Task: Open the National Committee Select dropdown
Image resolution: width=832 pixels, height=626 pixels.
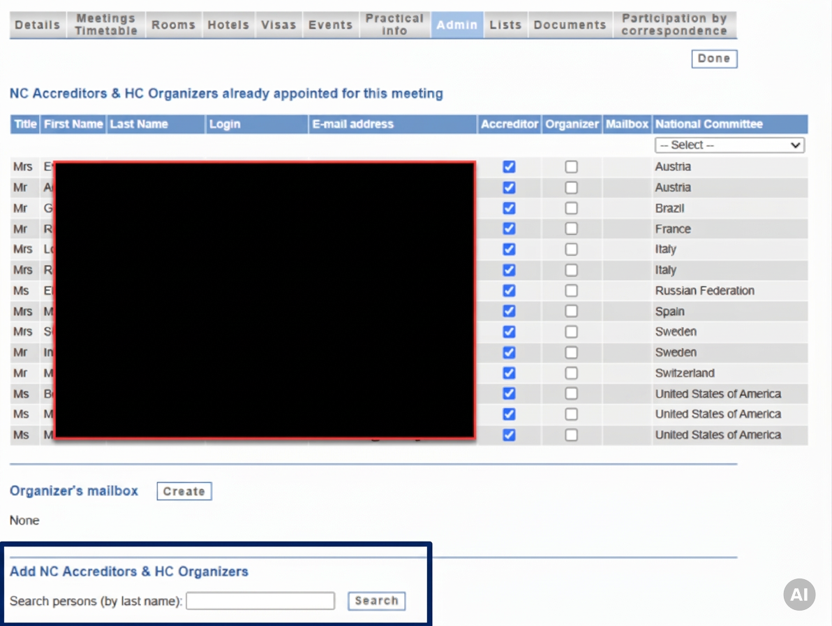Action: click(729, 145)
